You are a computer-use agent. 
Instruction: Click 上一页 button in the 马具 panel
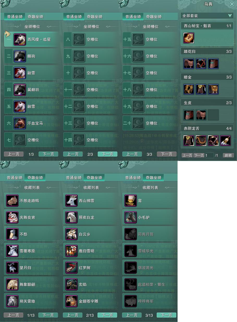(x=187, y=156)
